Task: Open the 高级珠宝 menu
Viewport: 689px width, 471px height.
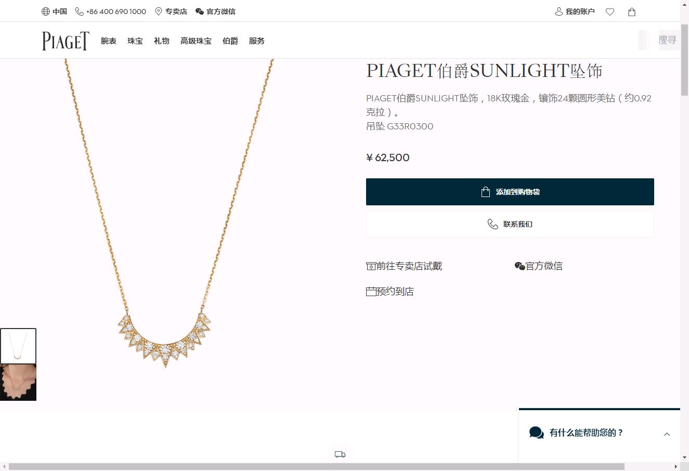Action: pyautogui.click(x=196, y=41)
